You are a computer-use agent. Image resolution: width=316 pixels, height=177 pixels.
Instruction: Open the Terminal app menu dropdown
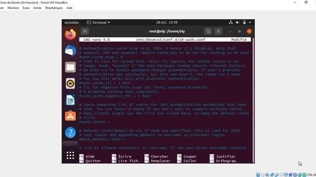[98, 23]
